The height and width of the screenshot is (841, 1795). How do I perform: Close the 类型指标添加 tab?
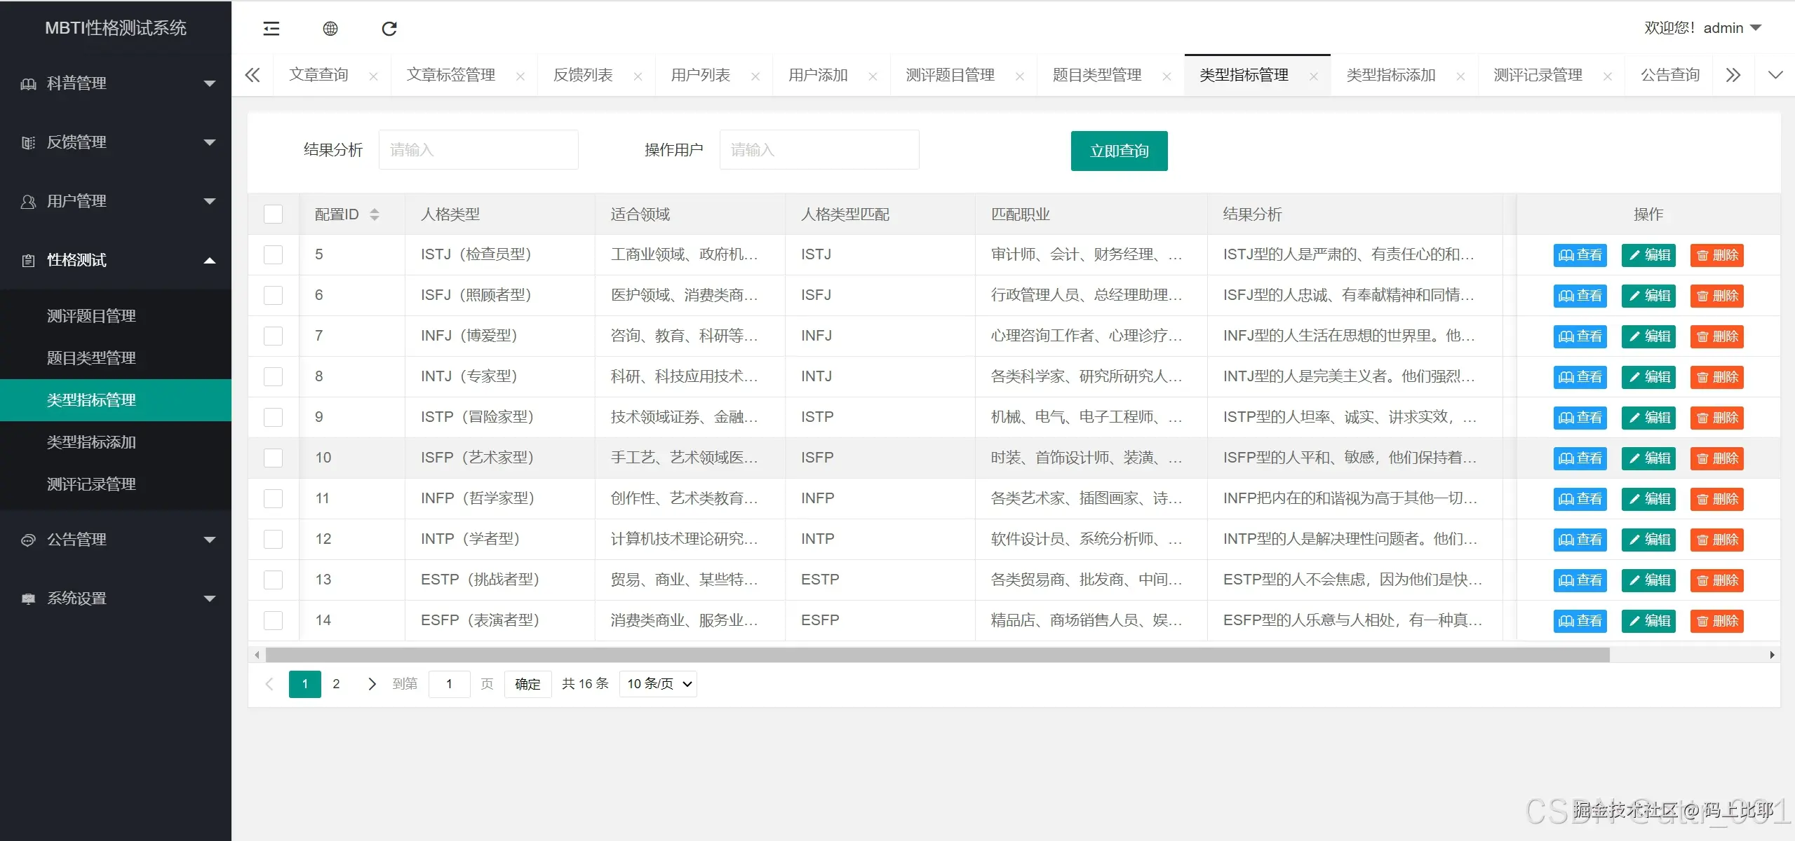click(1460, 76)
